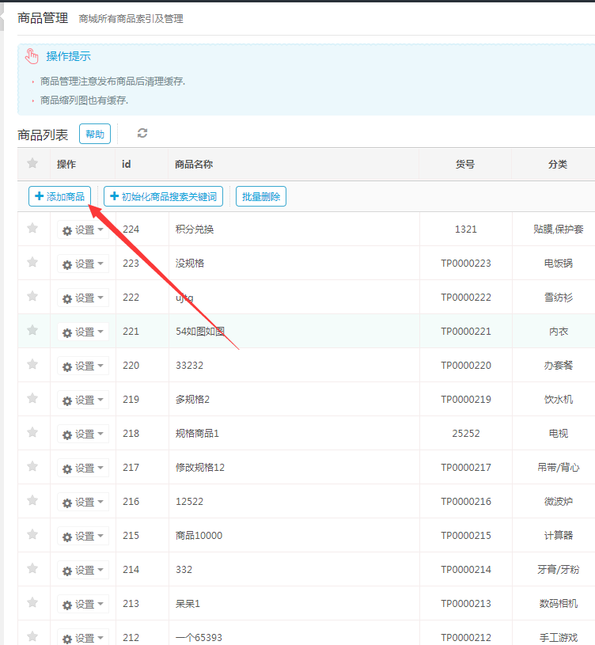The width and height of the screenshot is (595, 645).
Task: Click the gear icon in row 224
Action: (67, 231)
